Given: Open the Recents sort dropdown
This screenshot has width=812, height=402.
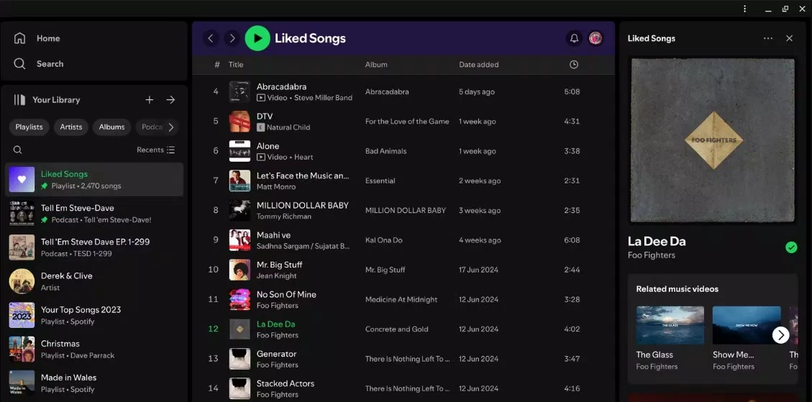Looking at the screenshot, I should pyautogui.click(x=156, y=150).
